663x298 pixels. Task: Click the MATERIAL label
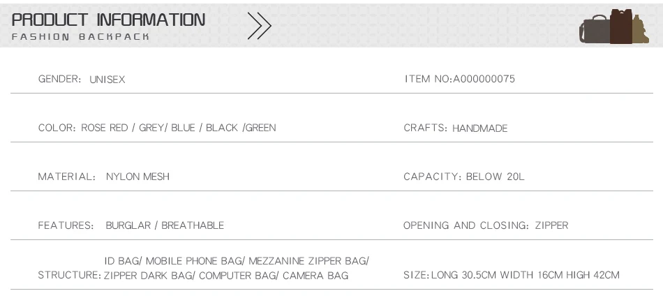[67, 177]
